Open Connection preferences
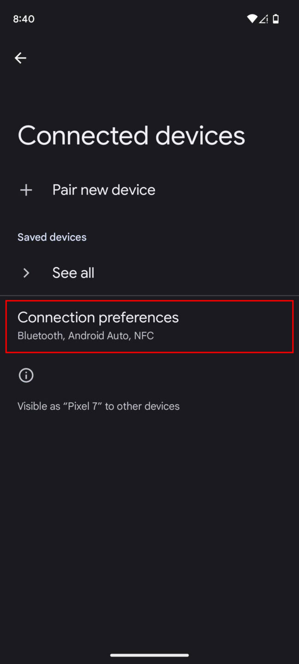This screenshot has height=664, width=299. coord(98,317)
